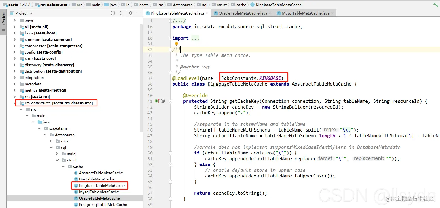Collapse the struct package node
440x208 pixels.
[57, 160]
